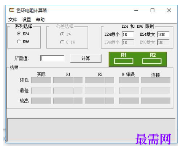
Task: Close the 色环电阻计算器 window
Action: tap(169, 10)
